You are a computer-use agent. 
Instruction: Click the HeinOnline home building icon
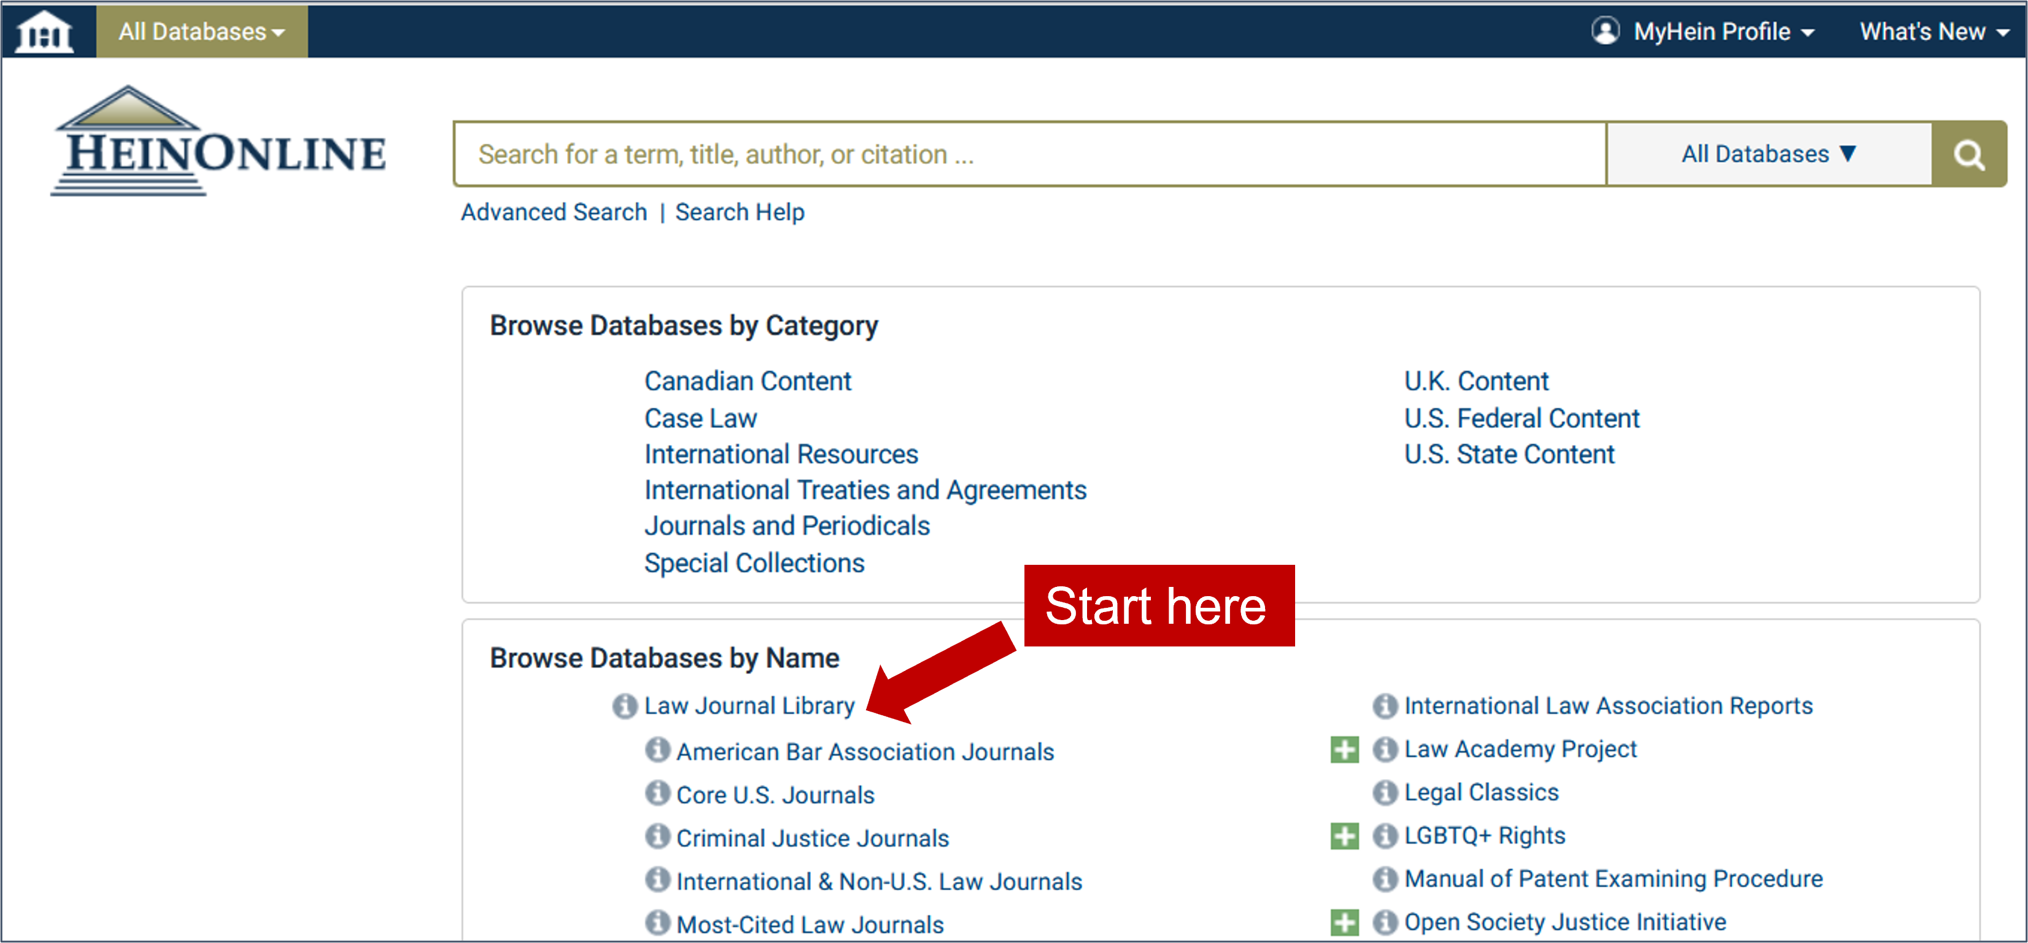pyautogui.click(x=45, y=31)
